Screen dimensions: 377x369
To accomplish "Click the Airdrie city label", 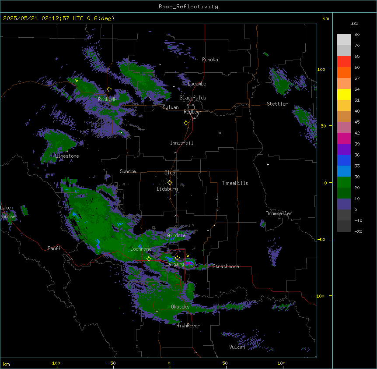I will tap(176, 235).
